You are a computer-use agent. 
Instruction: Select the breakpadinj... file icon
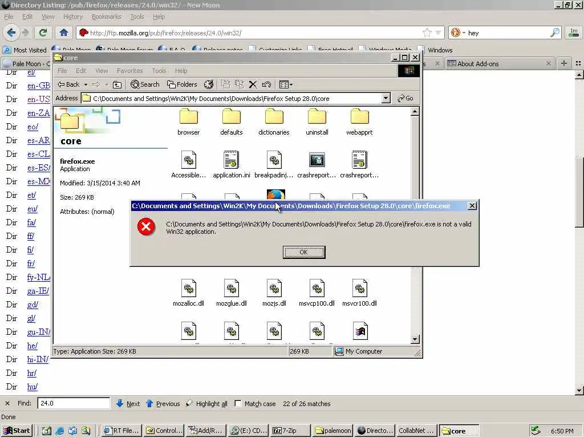[x=274, y=160]
